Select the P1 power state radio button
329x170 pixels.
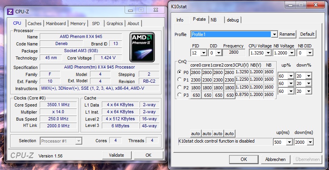tap(179, 80)
